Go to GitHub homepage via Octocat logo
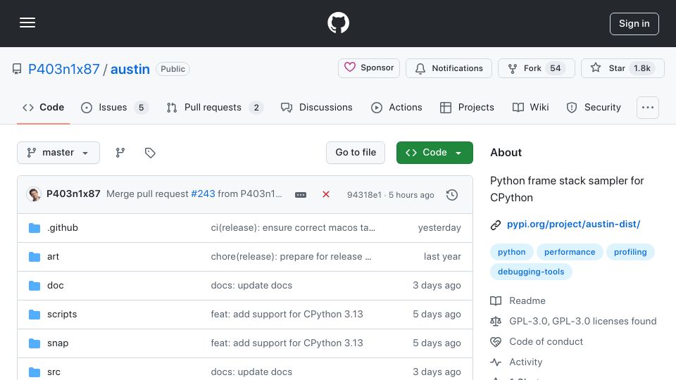This screenshot has width=676, height=380. tap(338, 23)
